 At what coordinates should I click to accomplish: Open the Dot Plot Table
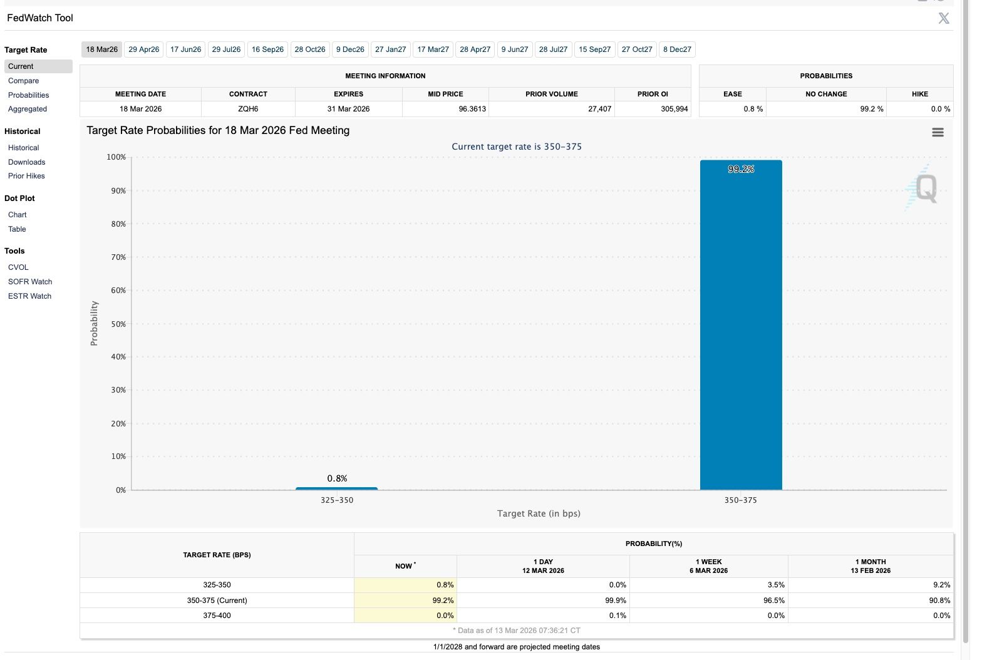17,229
